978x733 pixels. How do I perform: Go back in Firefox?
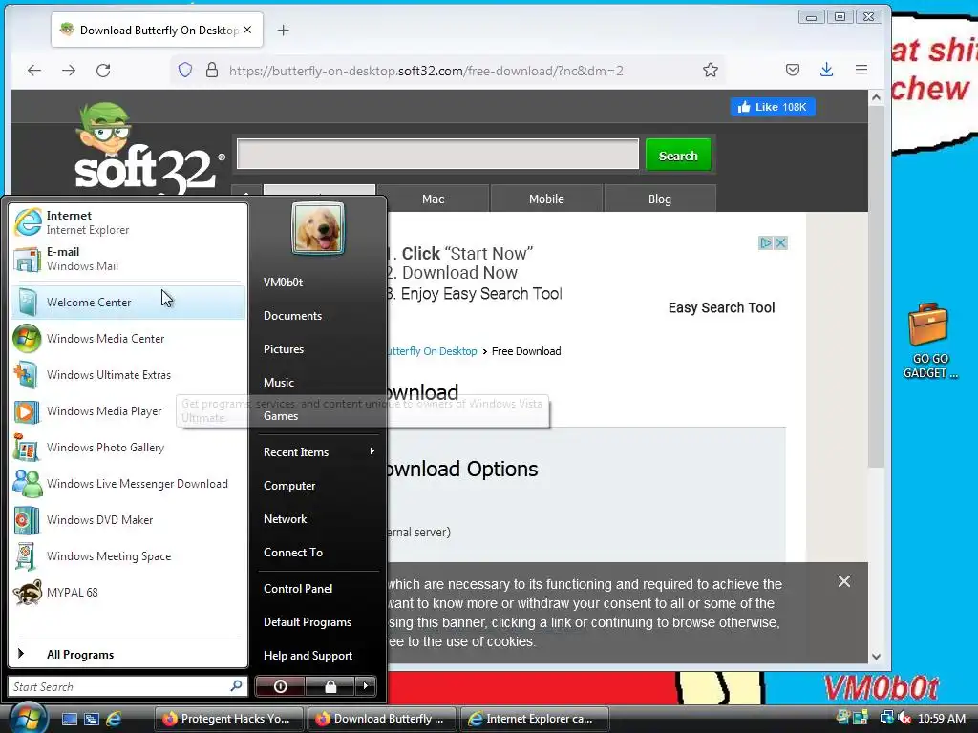pos(34,70)
